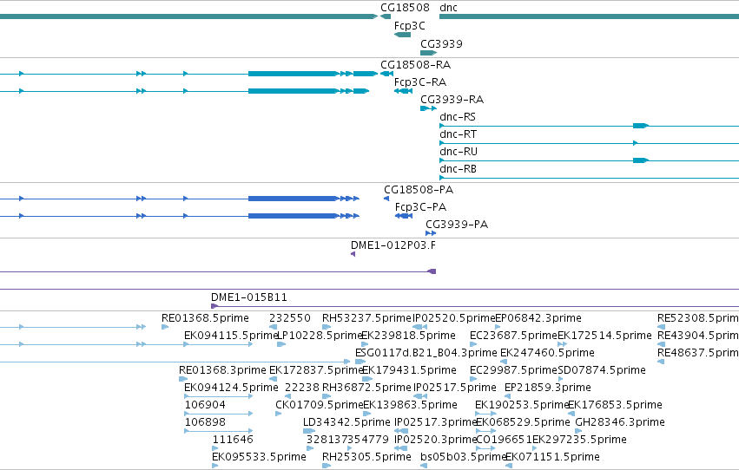Select EST EK172837.5prime
Viewport: 739px width, 470px height.
tap(316, 371)
